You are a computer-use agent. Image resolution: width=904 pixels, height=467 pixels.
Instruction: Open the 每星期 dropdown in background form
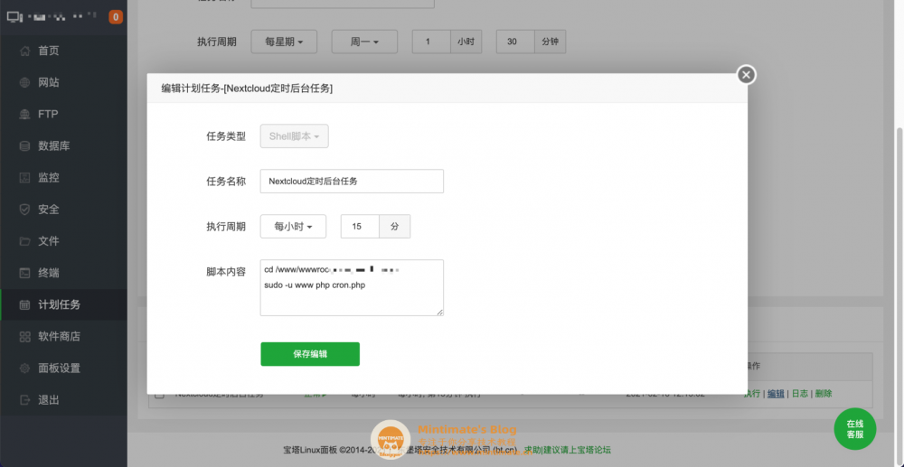[284, 42]
